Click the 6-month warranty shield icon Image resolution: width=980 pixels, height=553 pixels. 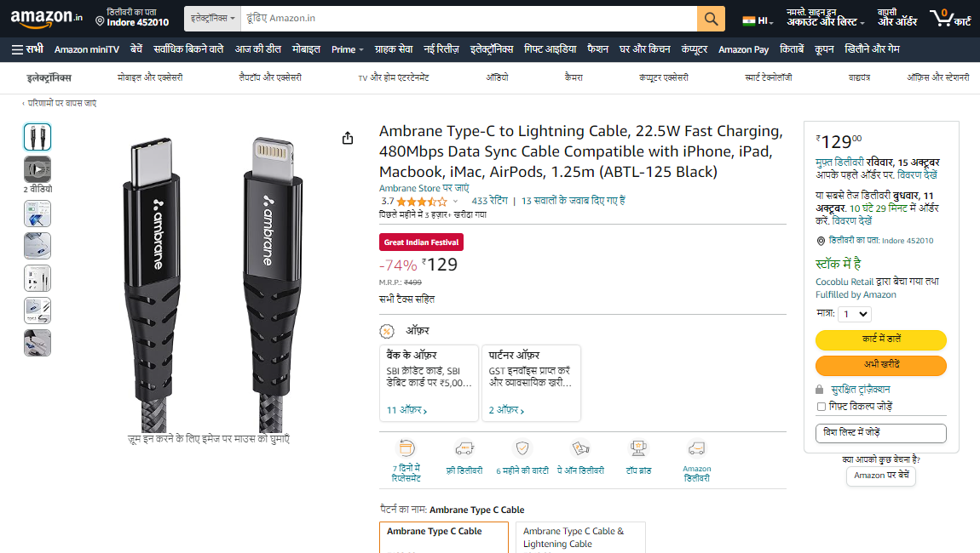pos(522,448)
